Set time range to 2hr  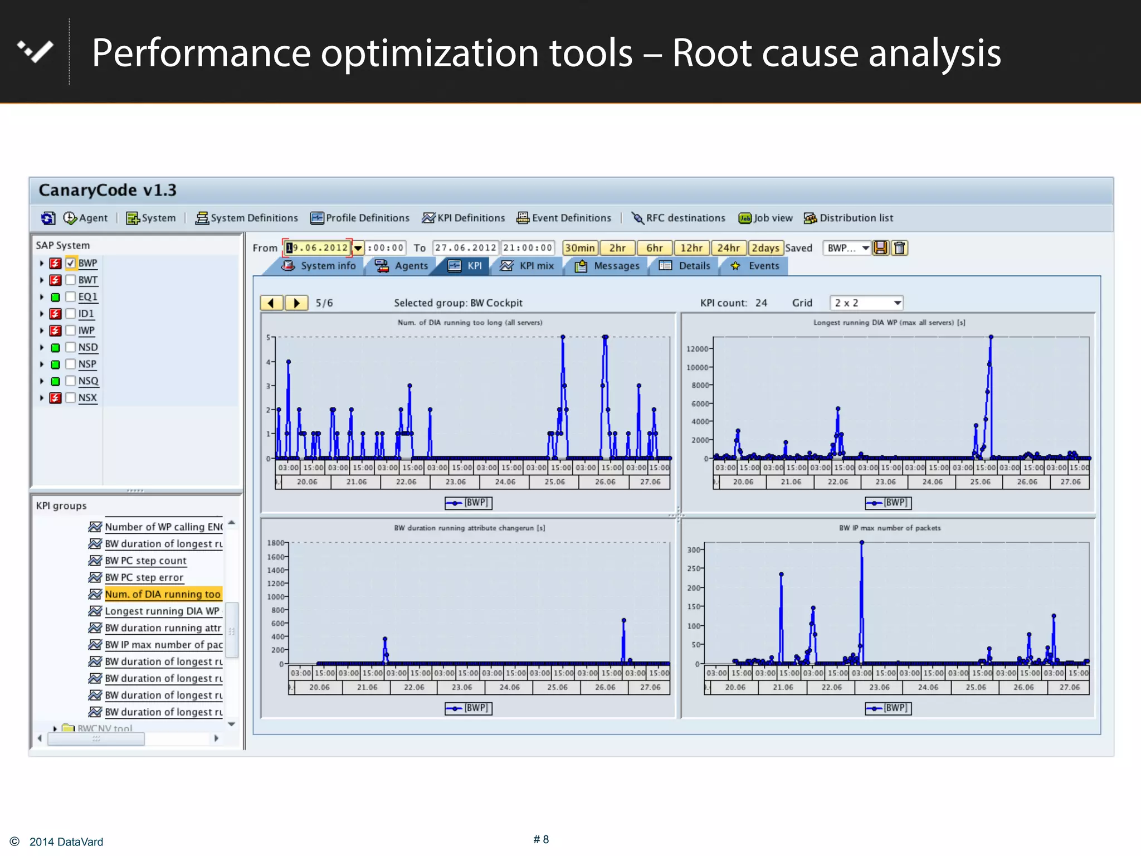(617, 248)
